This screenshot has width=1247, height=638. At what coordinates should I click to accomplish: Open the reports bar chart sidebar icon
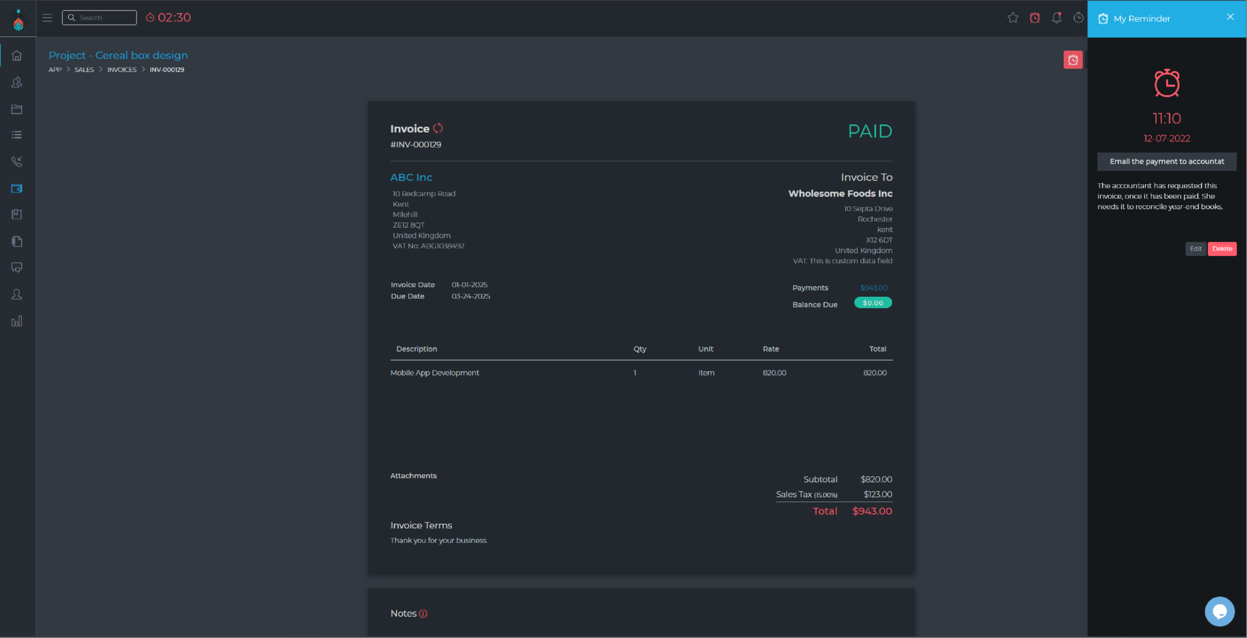point(17,321)
